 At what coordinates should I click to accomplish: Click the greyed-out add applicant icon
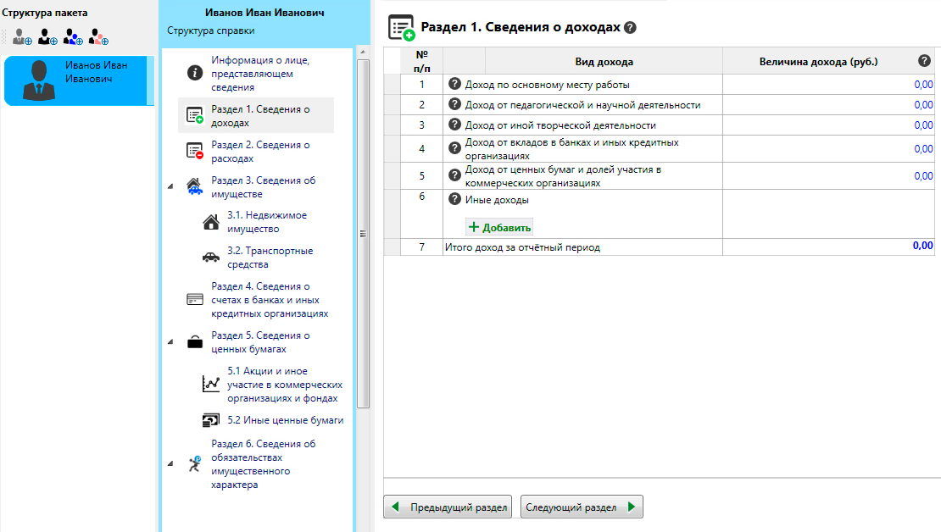[x=22, y=37]
